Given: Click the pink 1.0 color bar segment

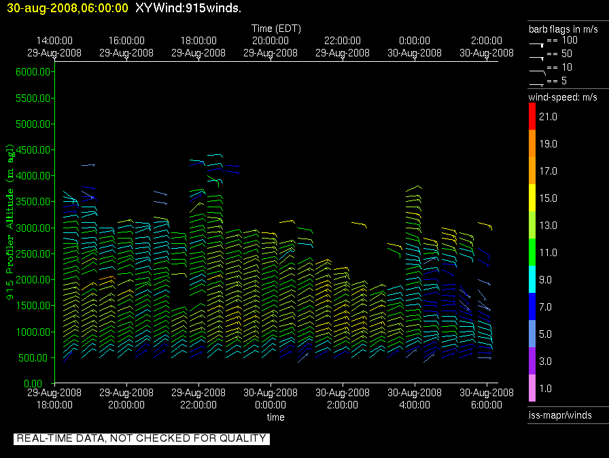Looking at the screenshot, I should 532,388.
